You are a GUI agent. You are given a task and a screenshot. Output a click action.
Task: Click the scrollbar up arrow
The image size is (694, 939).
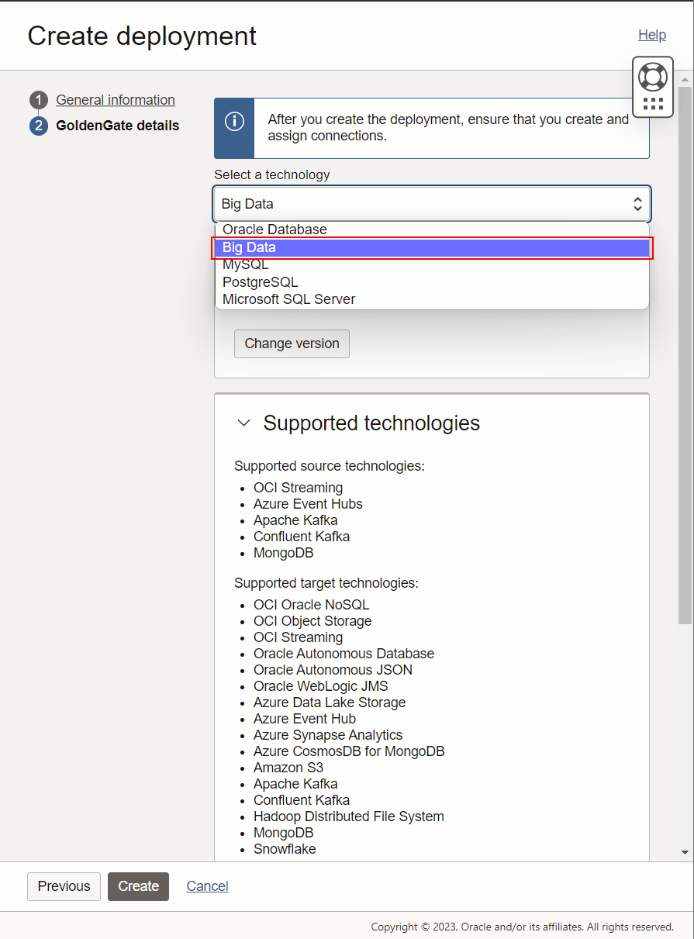coord(685,78)
